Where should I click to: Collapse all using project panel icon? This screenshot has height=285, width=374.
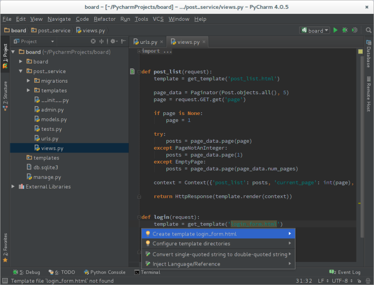tap(102, 42)
